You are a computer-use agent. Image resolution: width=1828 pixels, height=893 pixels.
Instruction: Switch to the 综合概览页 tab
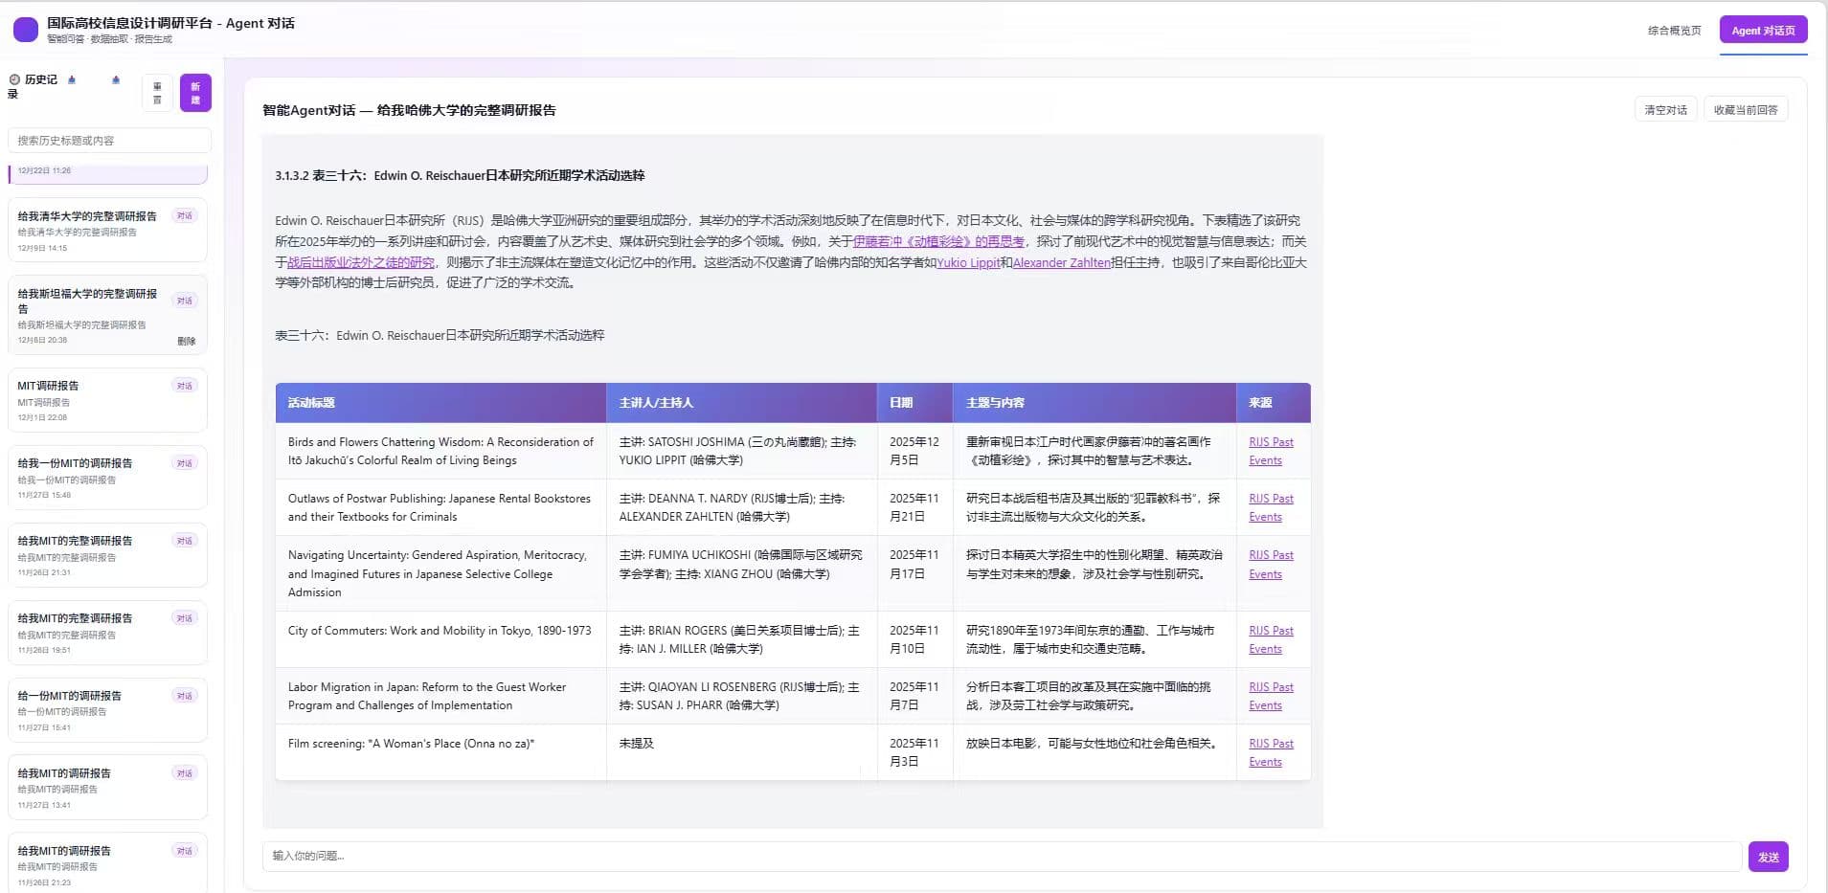[x=1674, y=31]
